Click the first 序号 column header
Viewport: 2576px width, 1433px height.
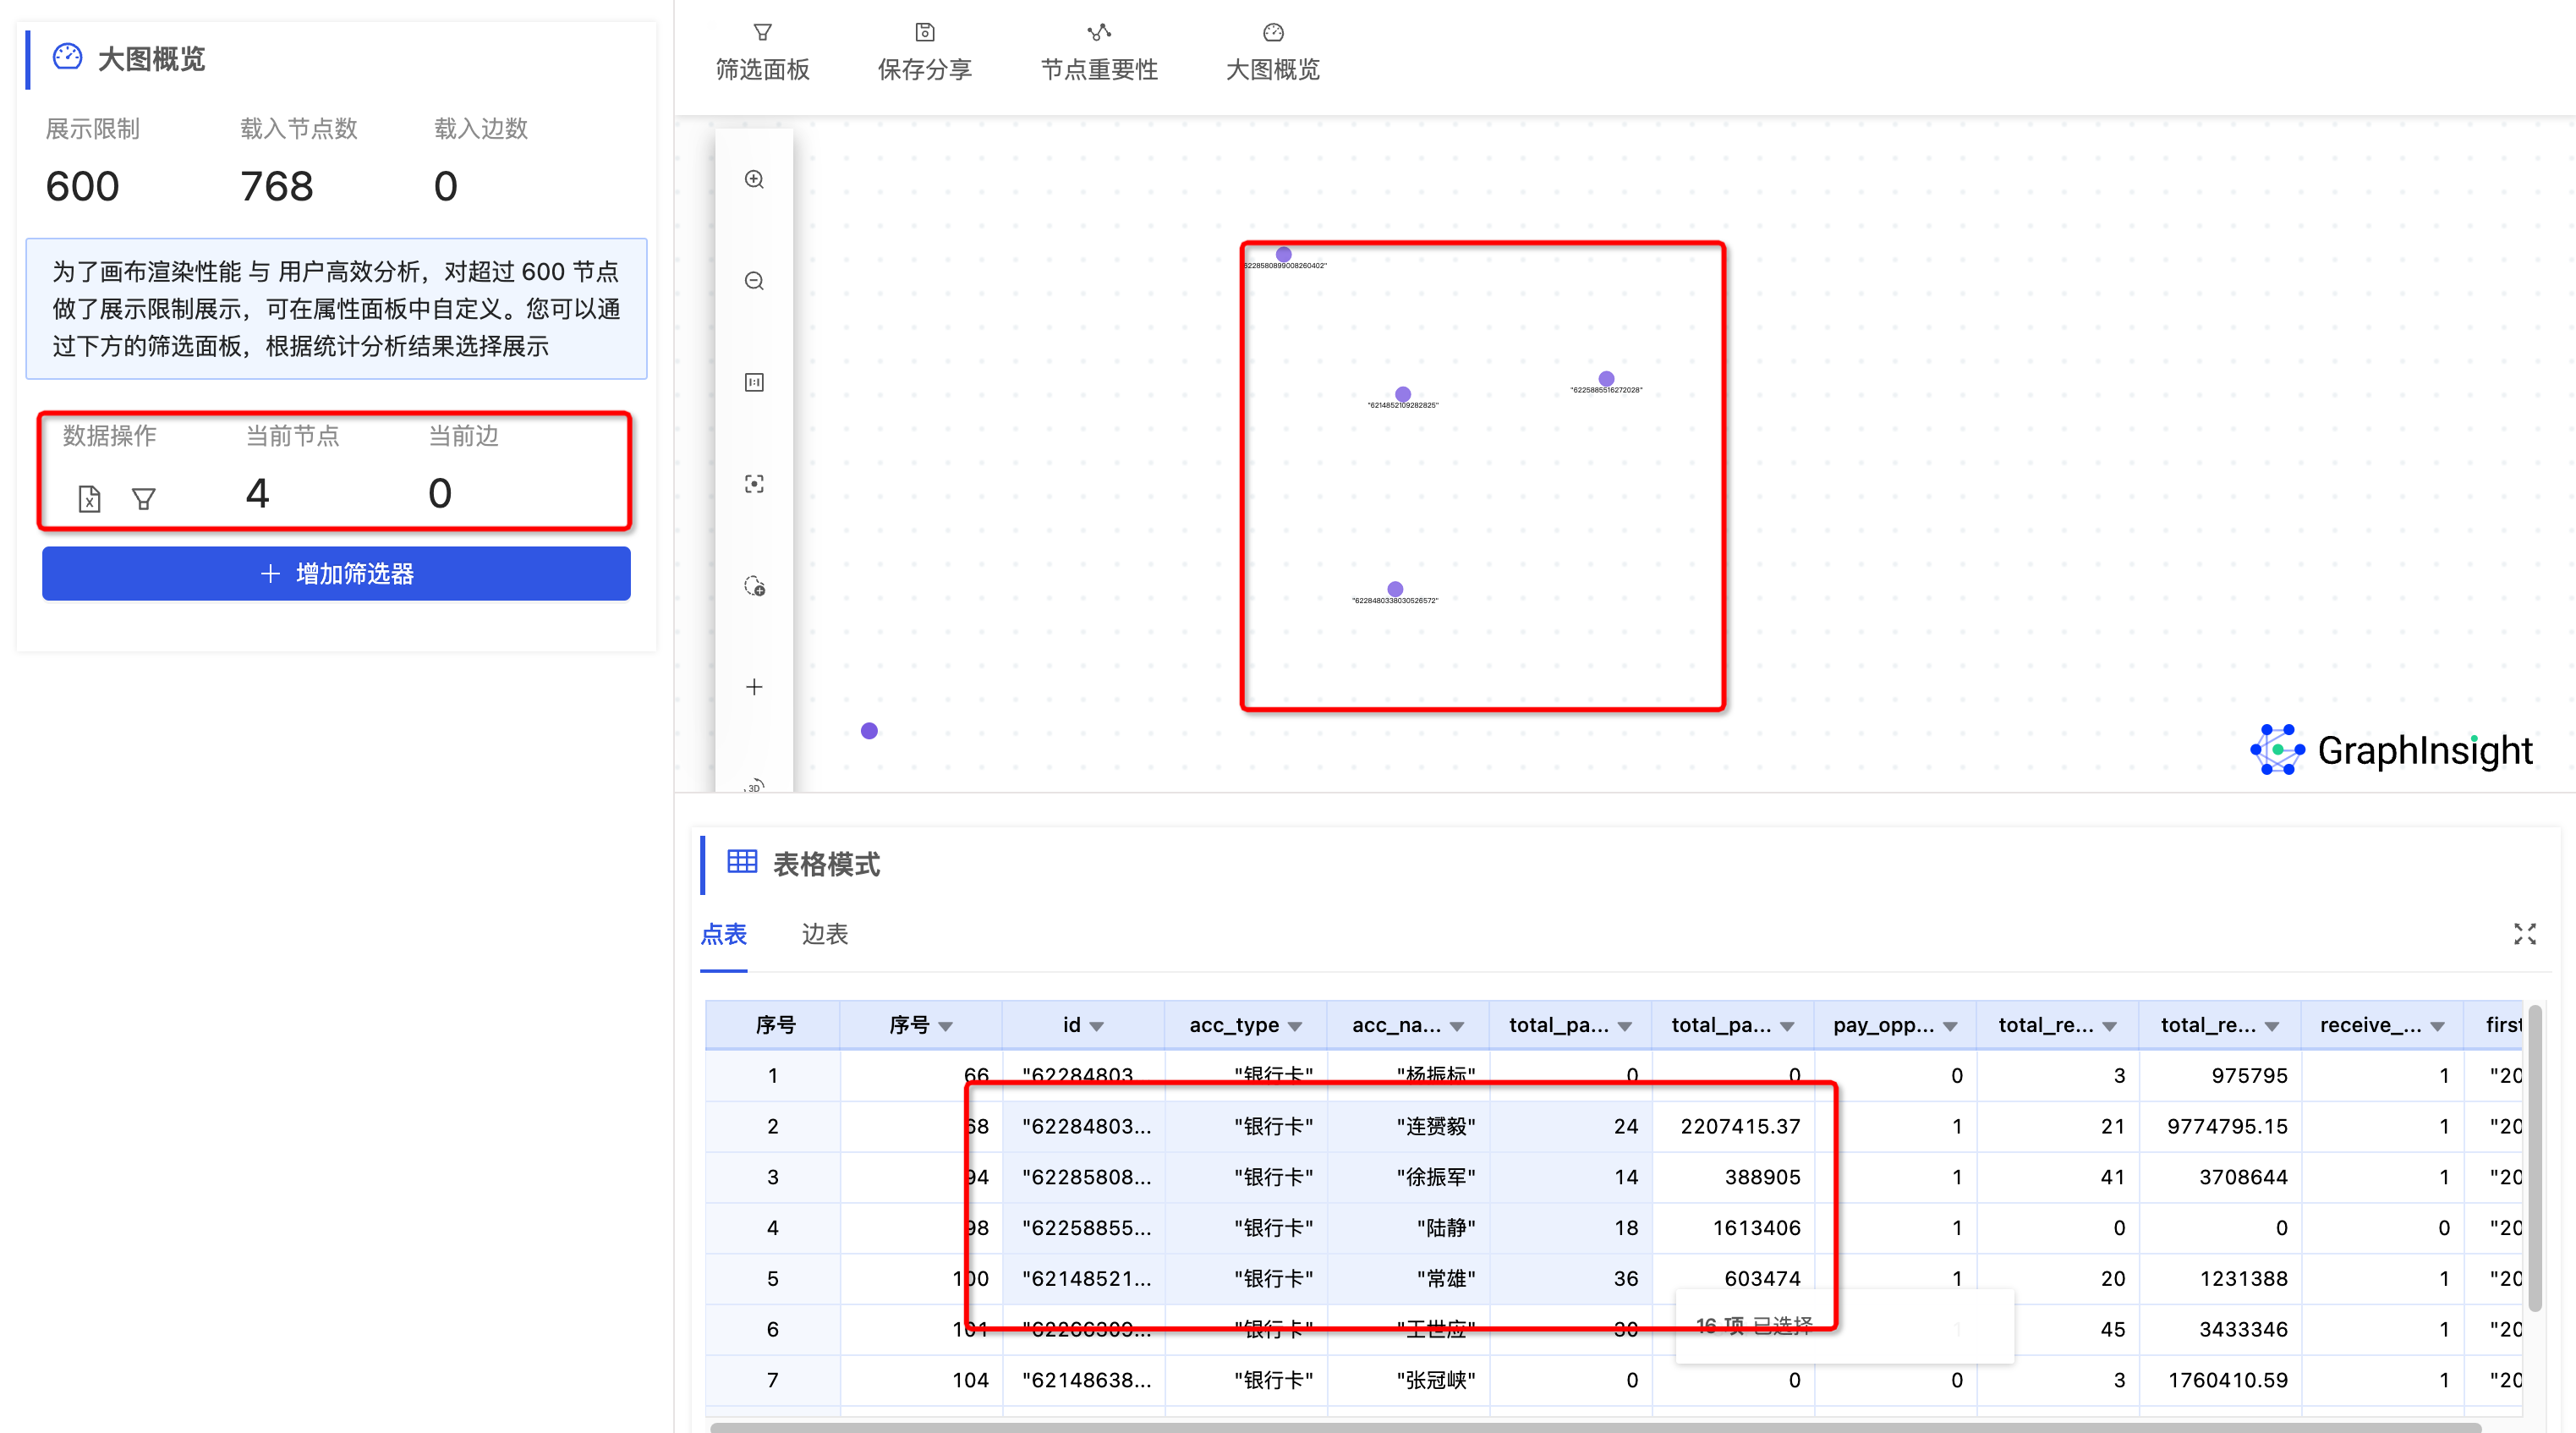[774, 1025]
